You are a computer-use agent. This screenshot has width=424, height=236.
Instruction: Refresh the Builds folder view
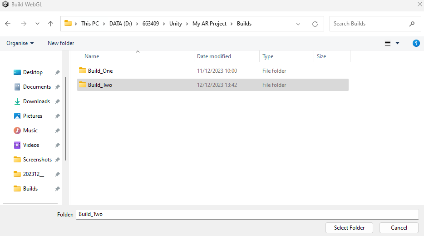click(x=315, y=24)
